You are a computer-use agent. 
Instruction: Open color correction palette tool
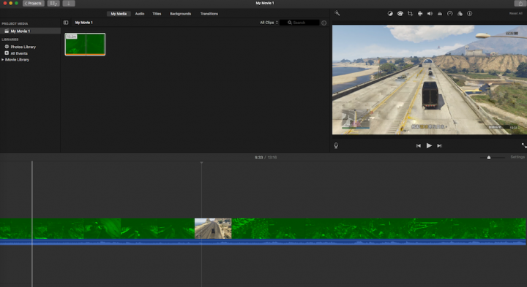tap(400, 14)
